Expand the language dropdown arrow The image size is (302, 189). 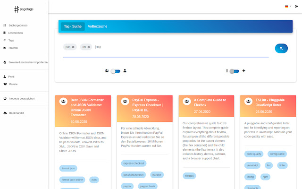291,6
